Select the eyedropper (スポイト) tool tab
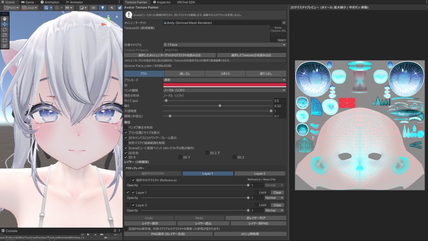 pos(225,74)
